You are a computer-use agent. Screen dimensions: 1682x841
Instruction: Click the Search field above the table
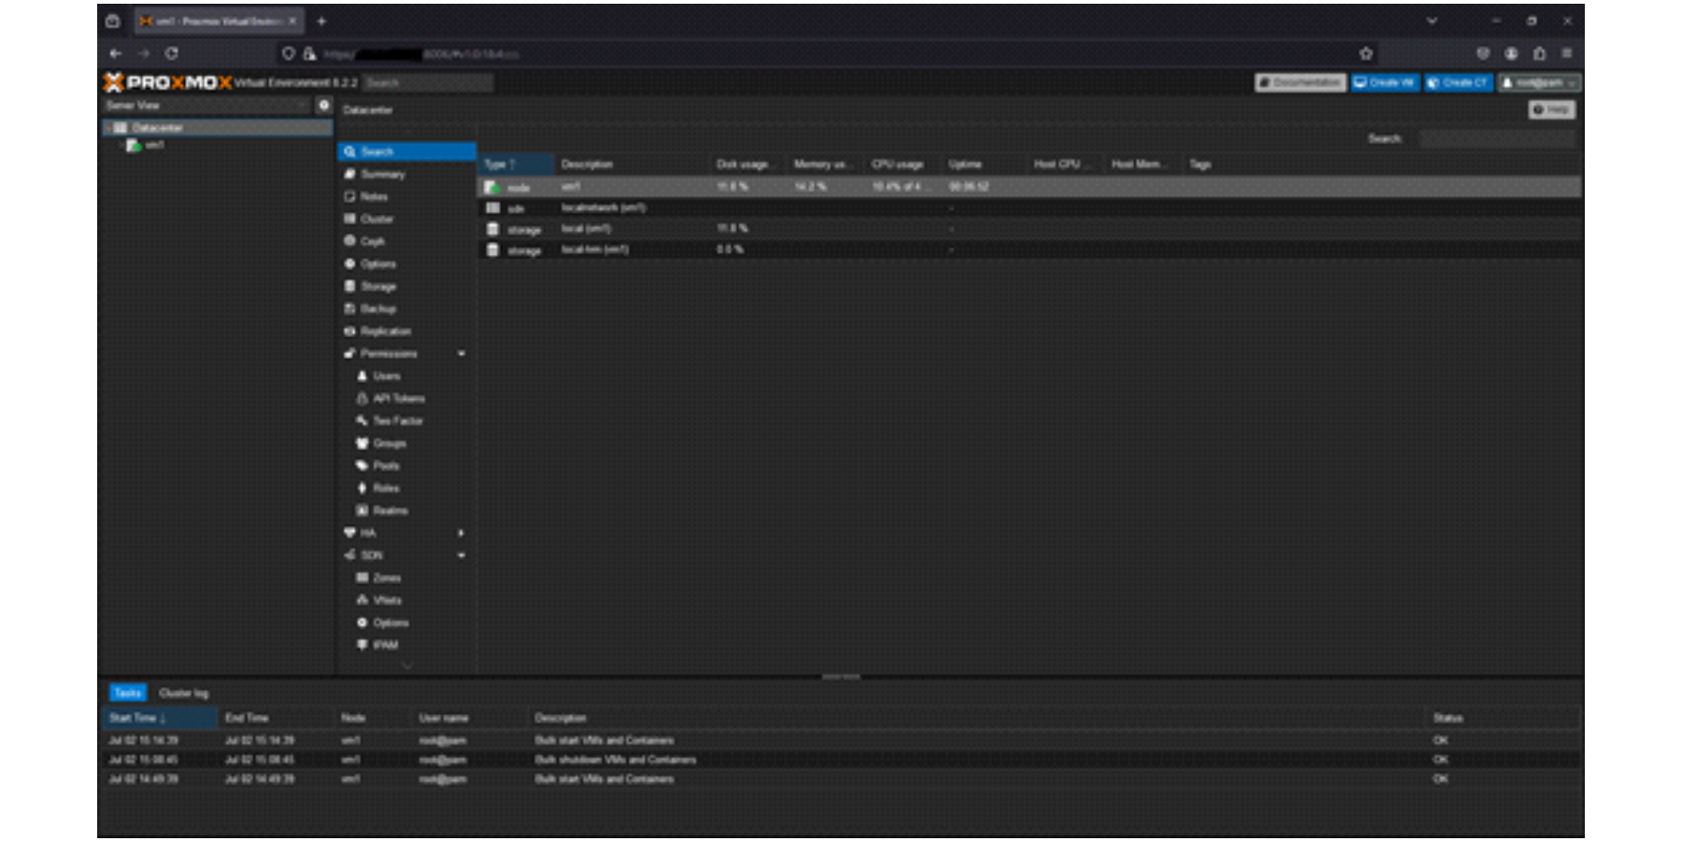pos(1496,139)
